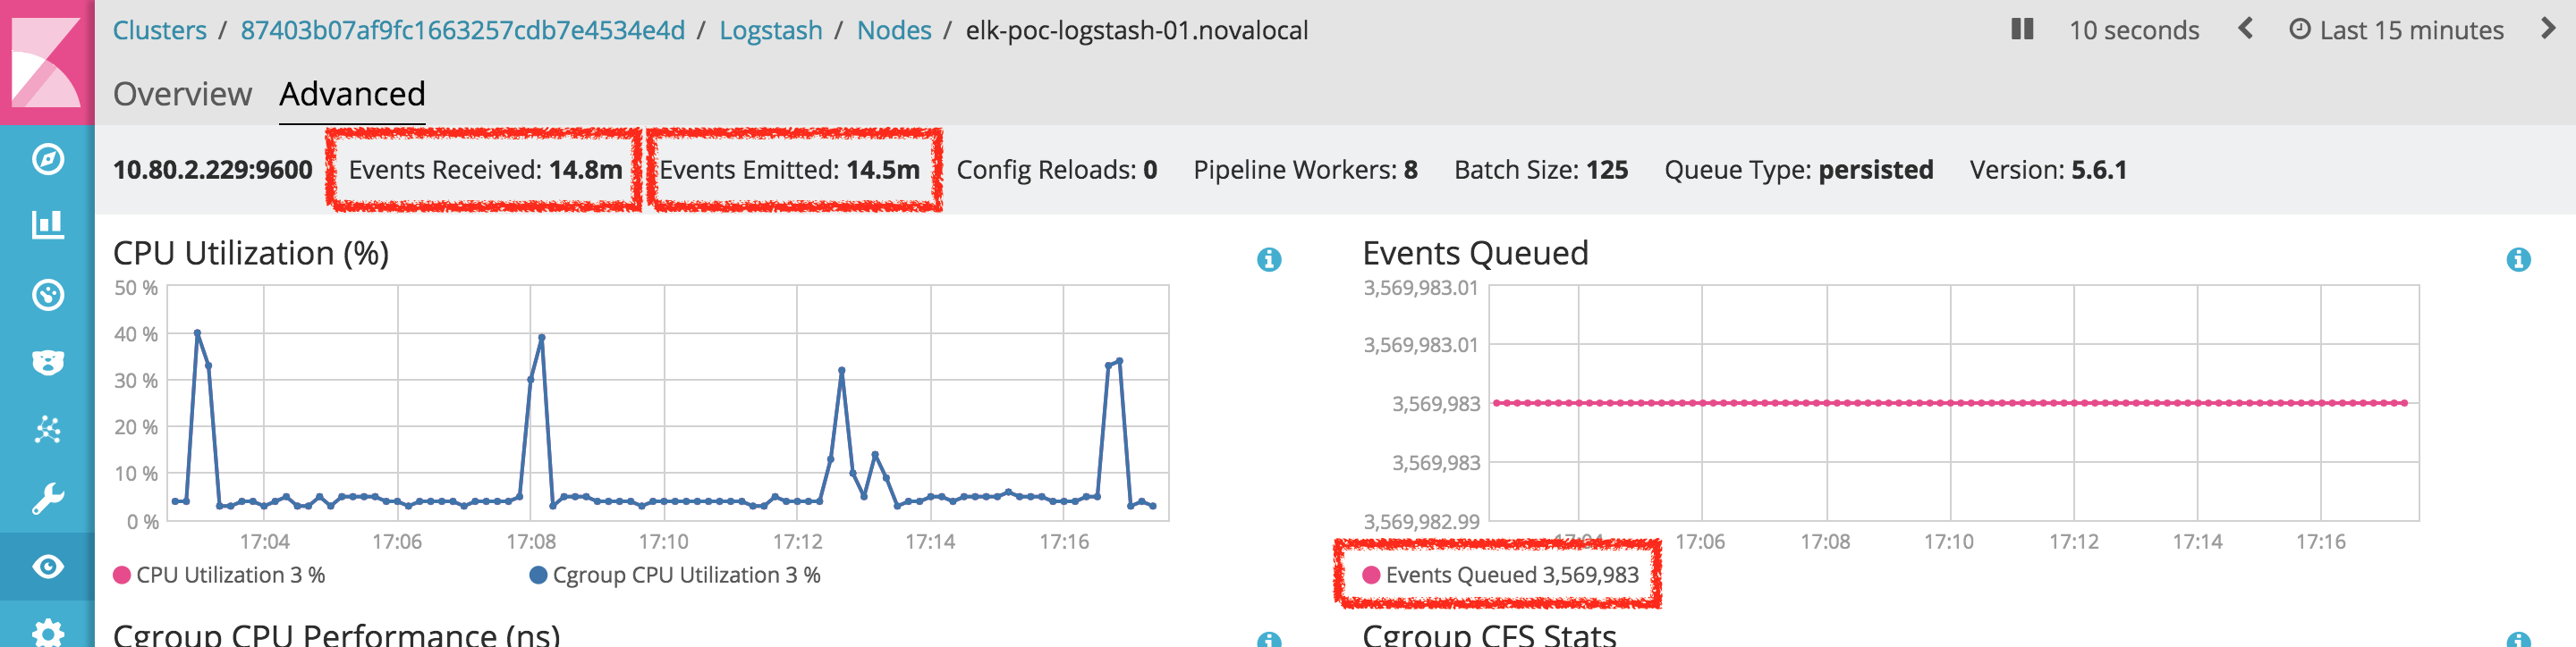Image resolution: width=2576 pixels, height=647 pixels.
Task: Open the Last 15 minutes time picker
Action: (2396, 31)
